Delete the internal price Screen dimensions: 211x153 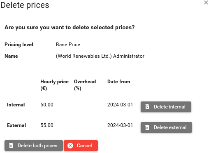[166, 107]
